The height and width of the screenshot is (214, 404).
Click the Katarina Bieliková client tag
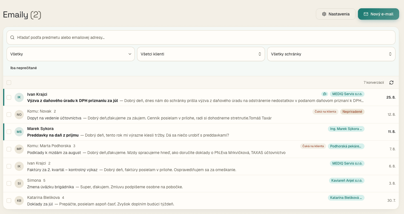pyautogui.click(x=346, y=197)
